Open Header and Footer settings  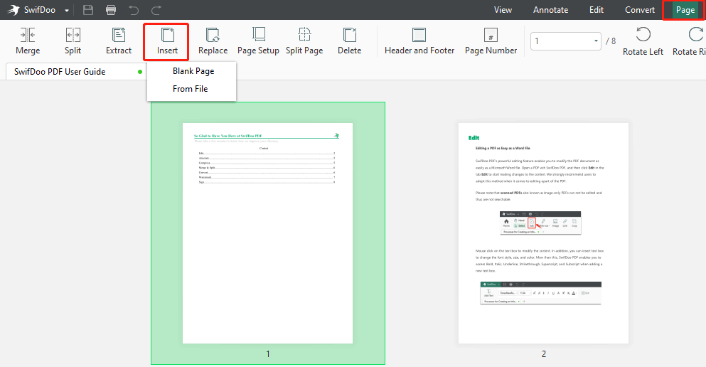[419, 41]
